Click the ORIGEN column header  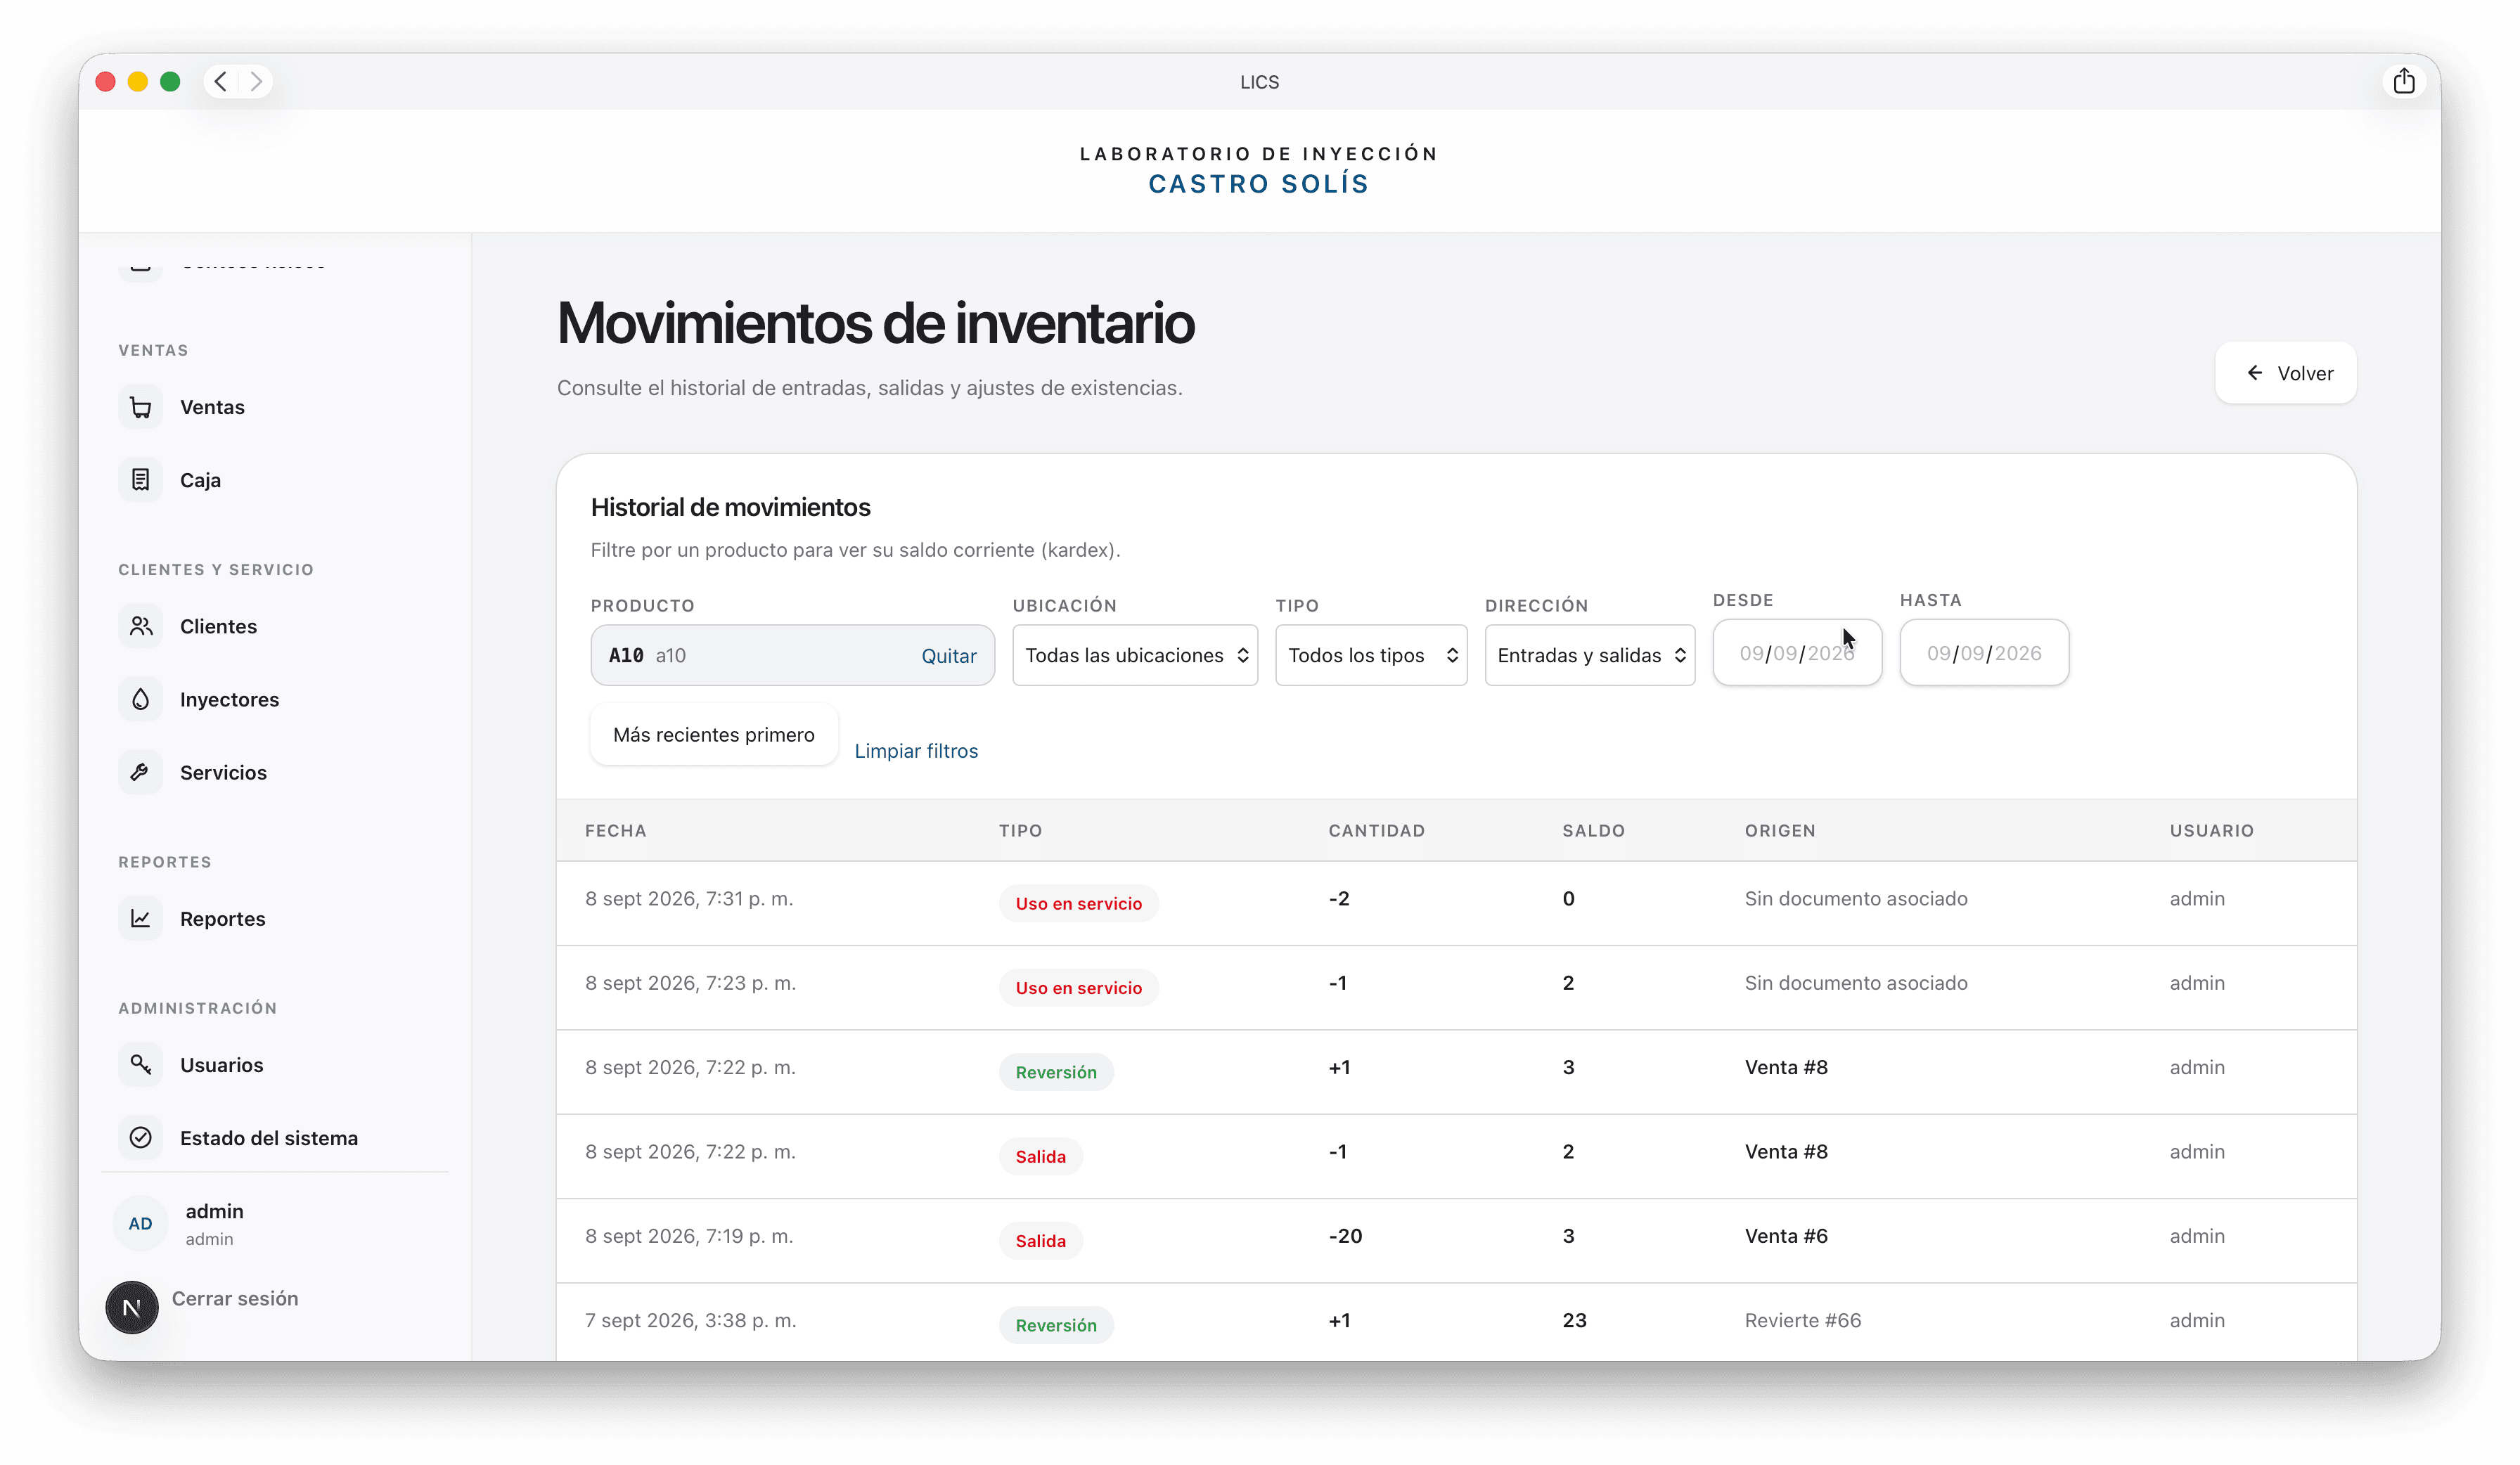click(x=1780, y=831)
